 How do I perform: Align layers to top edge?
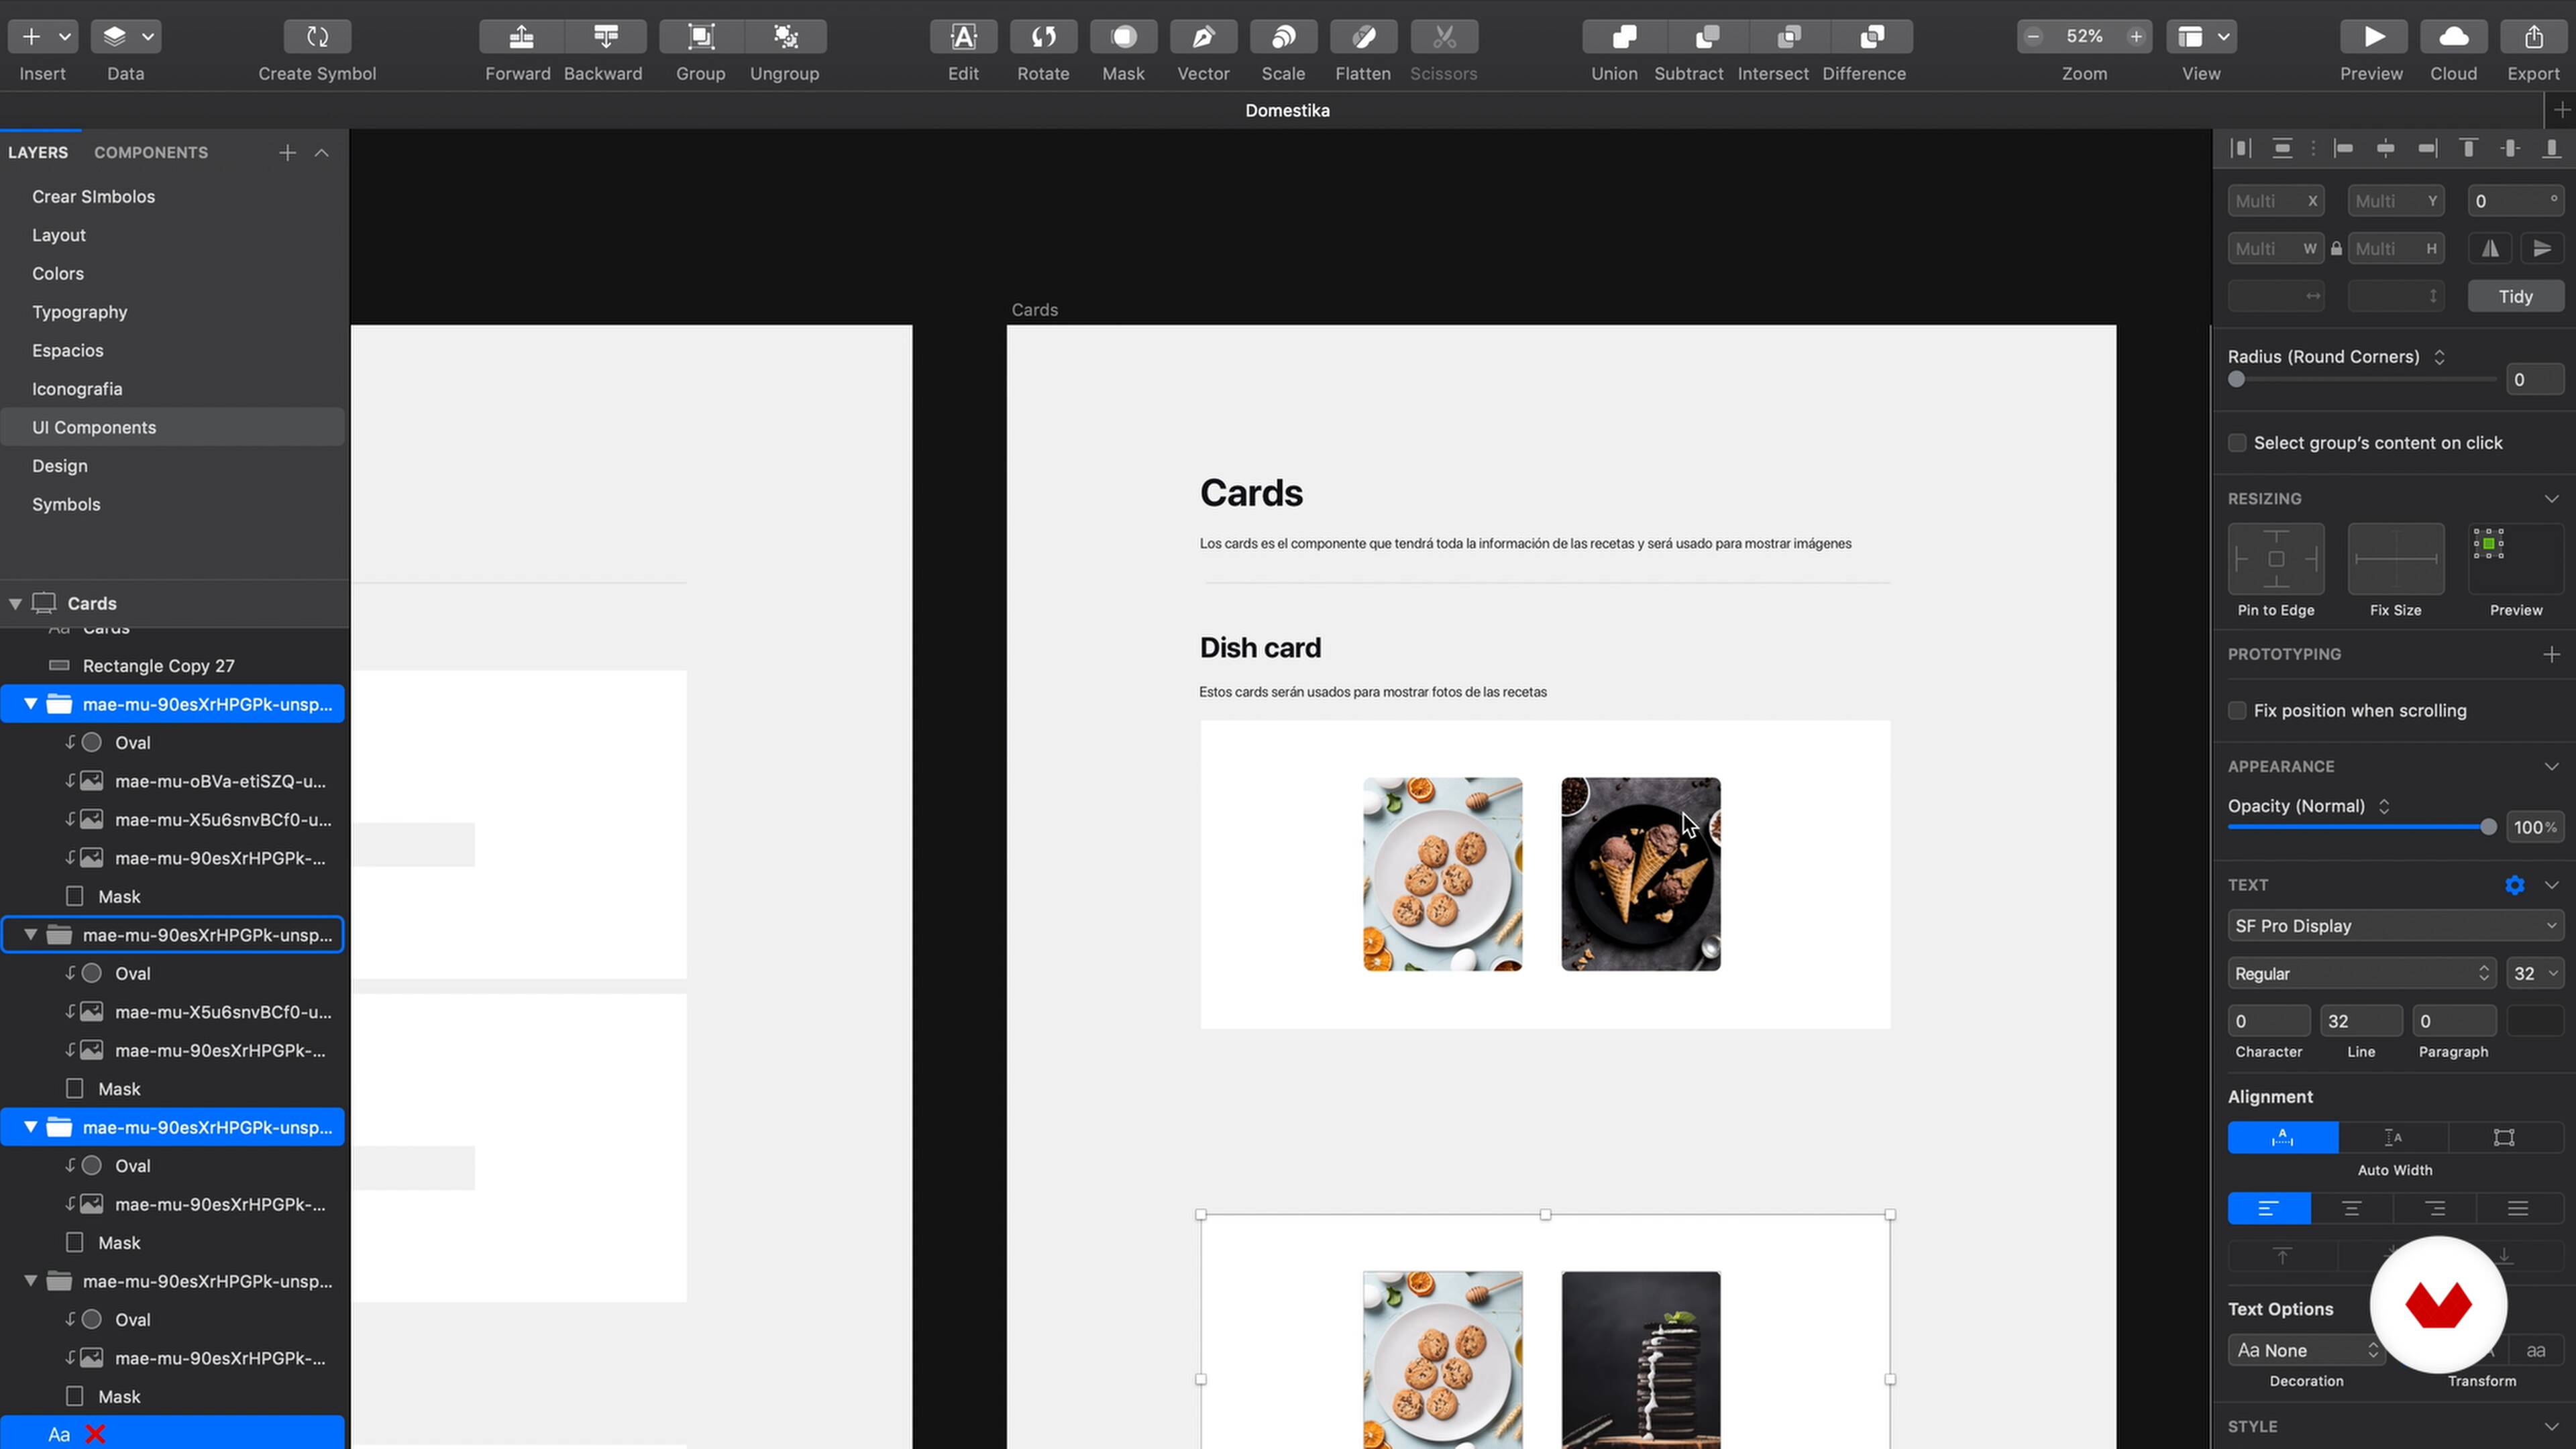(x=2468, y=149)
